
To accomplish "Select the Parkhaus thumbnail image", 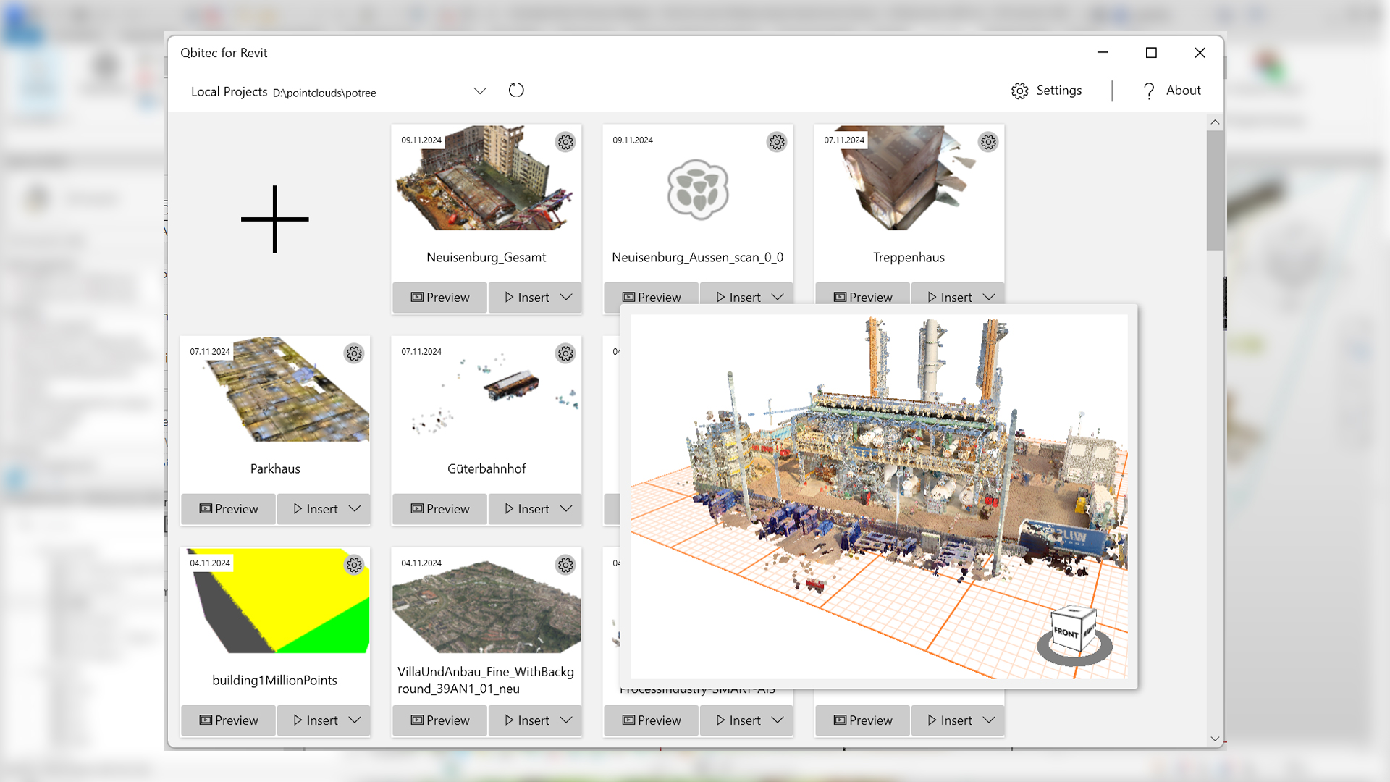I will [275, 390].
